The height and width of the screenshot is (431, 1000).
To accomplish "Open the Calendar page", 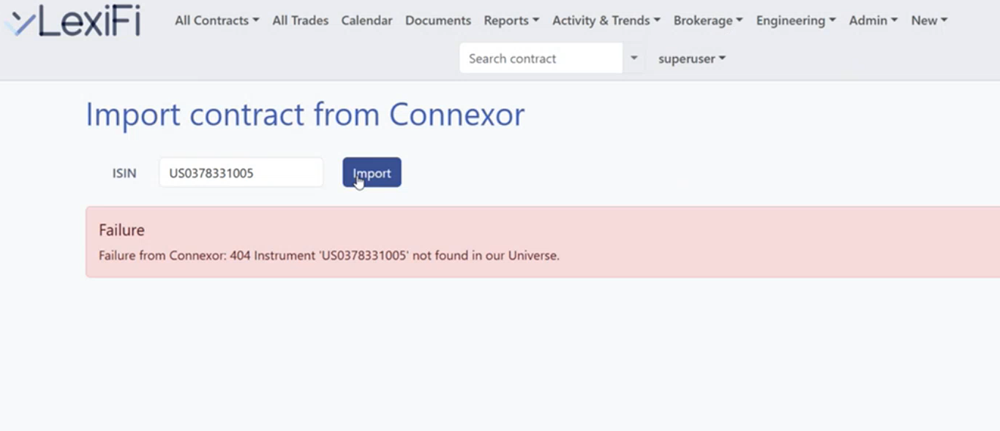I will (366, 20).
